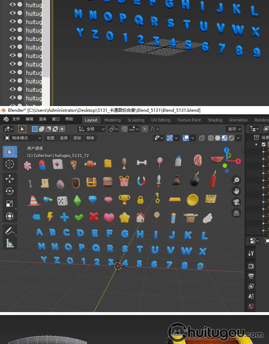
Task: Click the zoom magnifier viewport button
Action: [236, 180]
